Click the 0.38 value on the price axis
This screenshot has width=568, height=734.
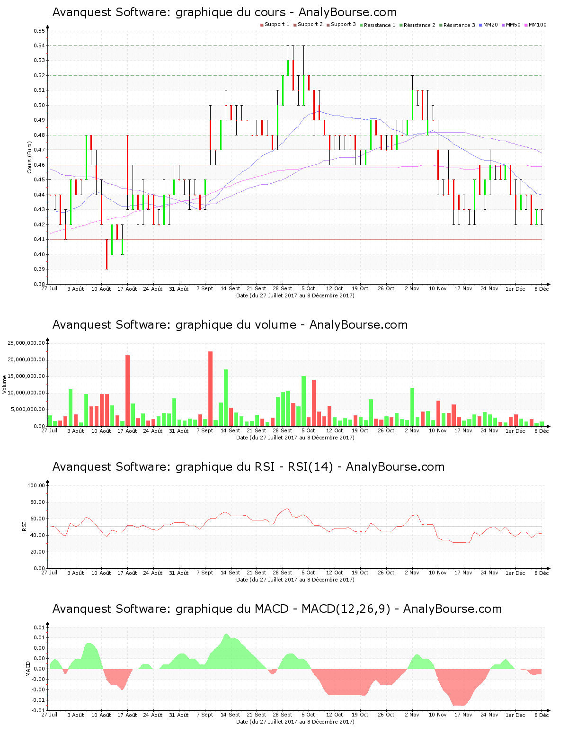39,284
